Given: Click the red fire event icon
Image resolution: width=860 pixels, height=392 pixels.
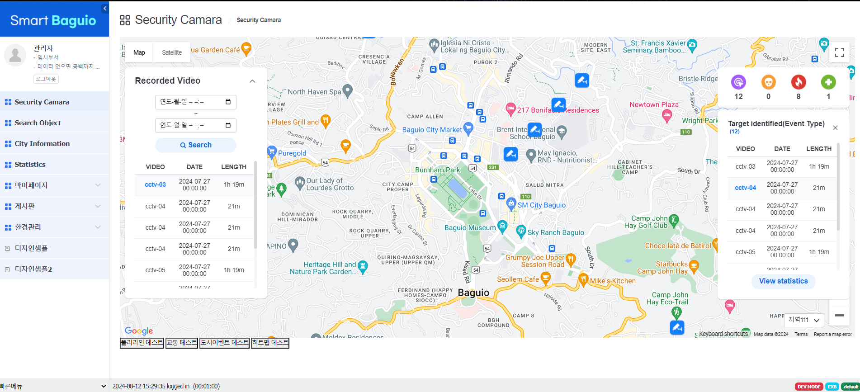Looking at the screenshot, I should point(799,82).
